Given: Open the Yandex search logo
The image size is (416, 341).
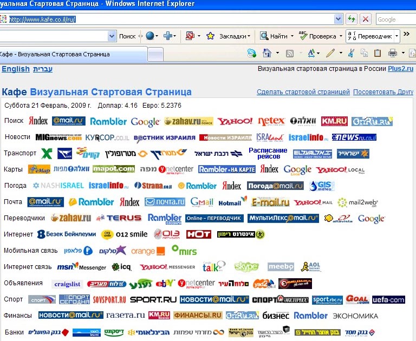Looking at the screenshot, I should pos(38,121).
